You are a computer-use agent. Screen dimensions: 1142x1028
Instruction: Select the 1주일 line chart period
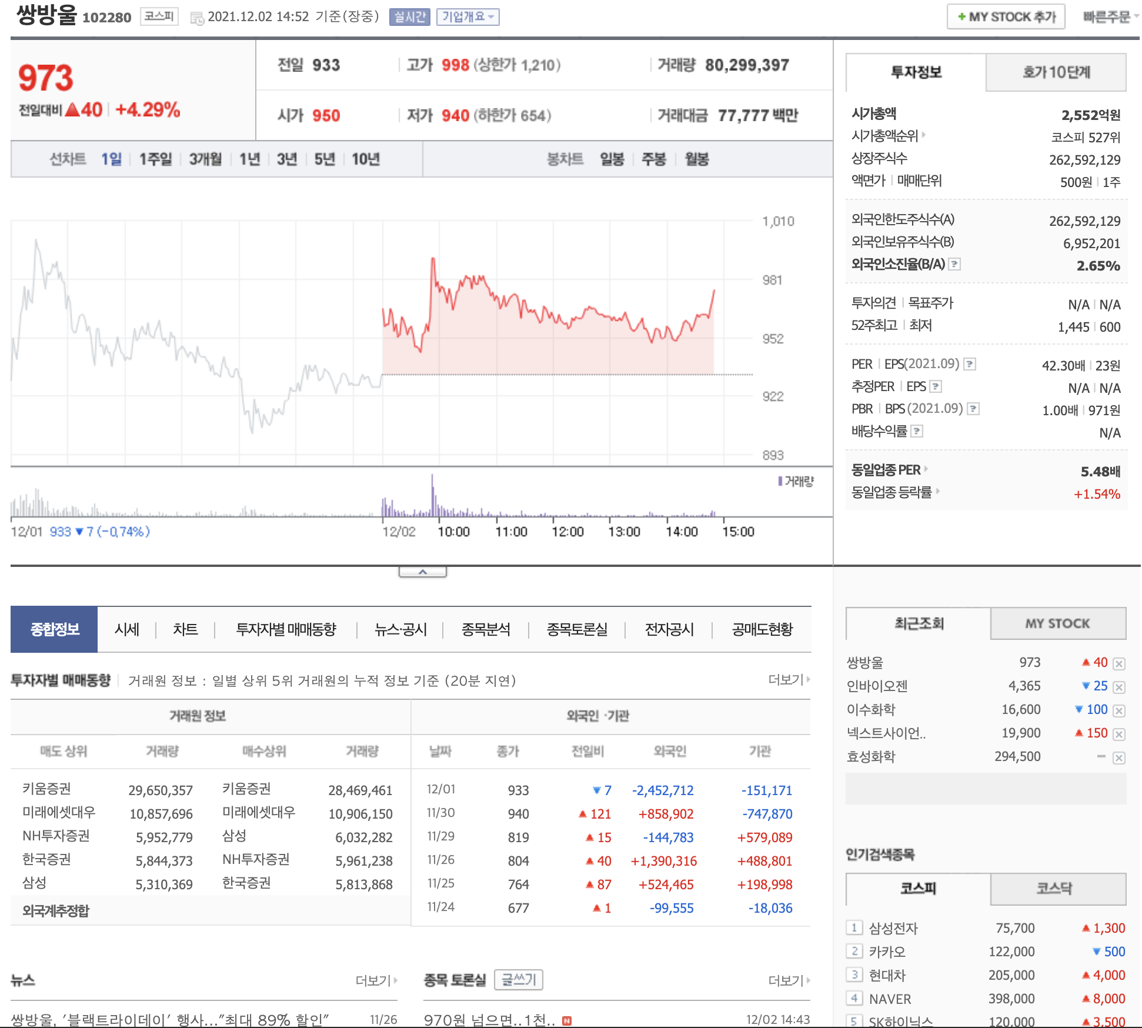[155, 159]
